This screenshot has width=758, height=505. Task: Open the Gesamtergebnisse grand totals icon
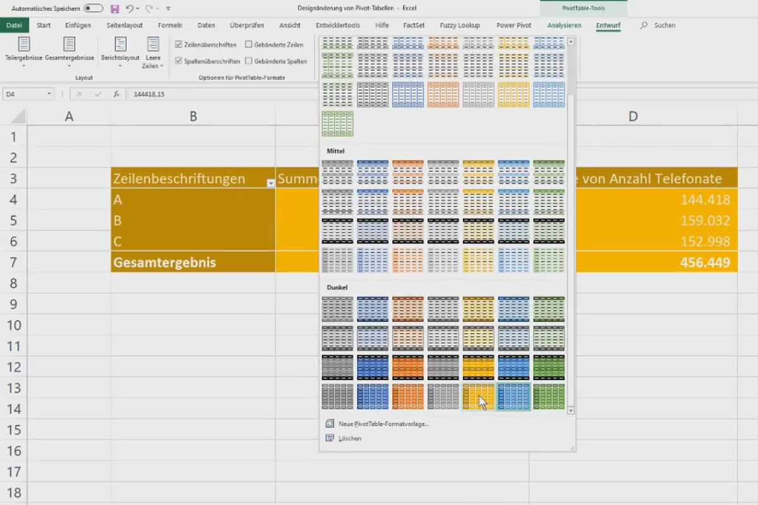tap(69, 44)
